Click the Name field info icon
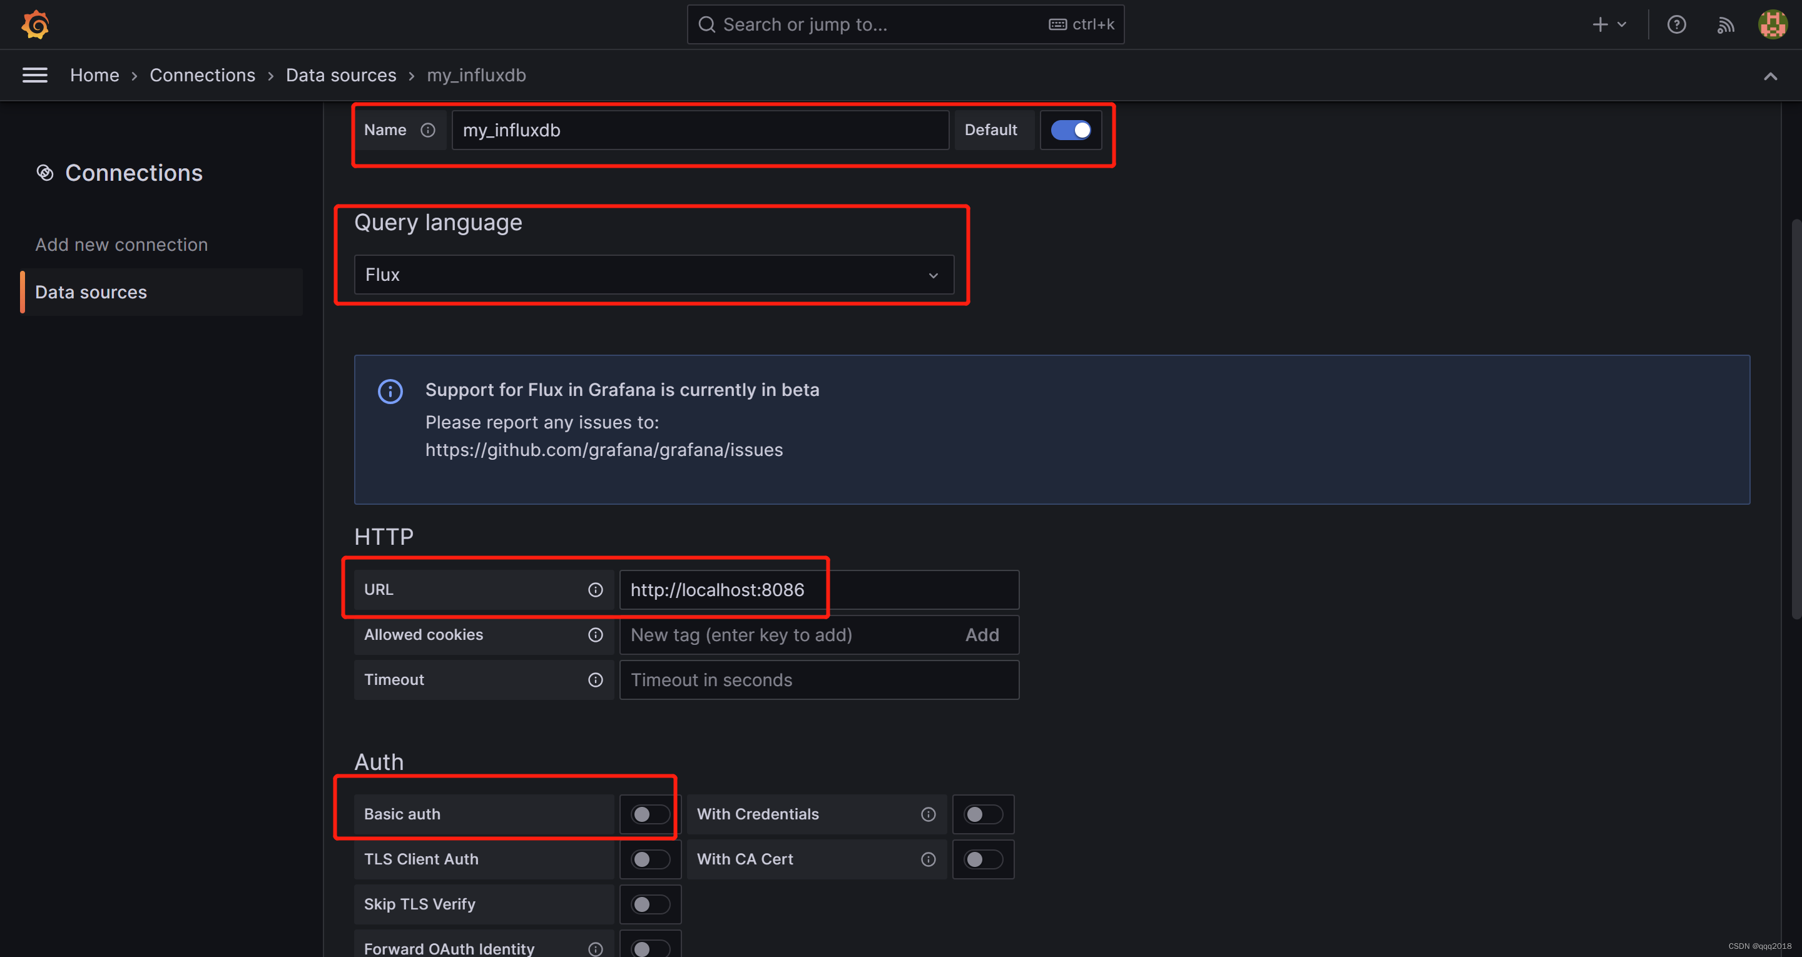Viewport: 1802px width, 957px height. click(x=428, y=130)
